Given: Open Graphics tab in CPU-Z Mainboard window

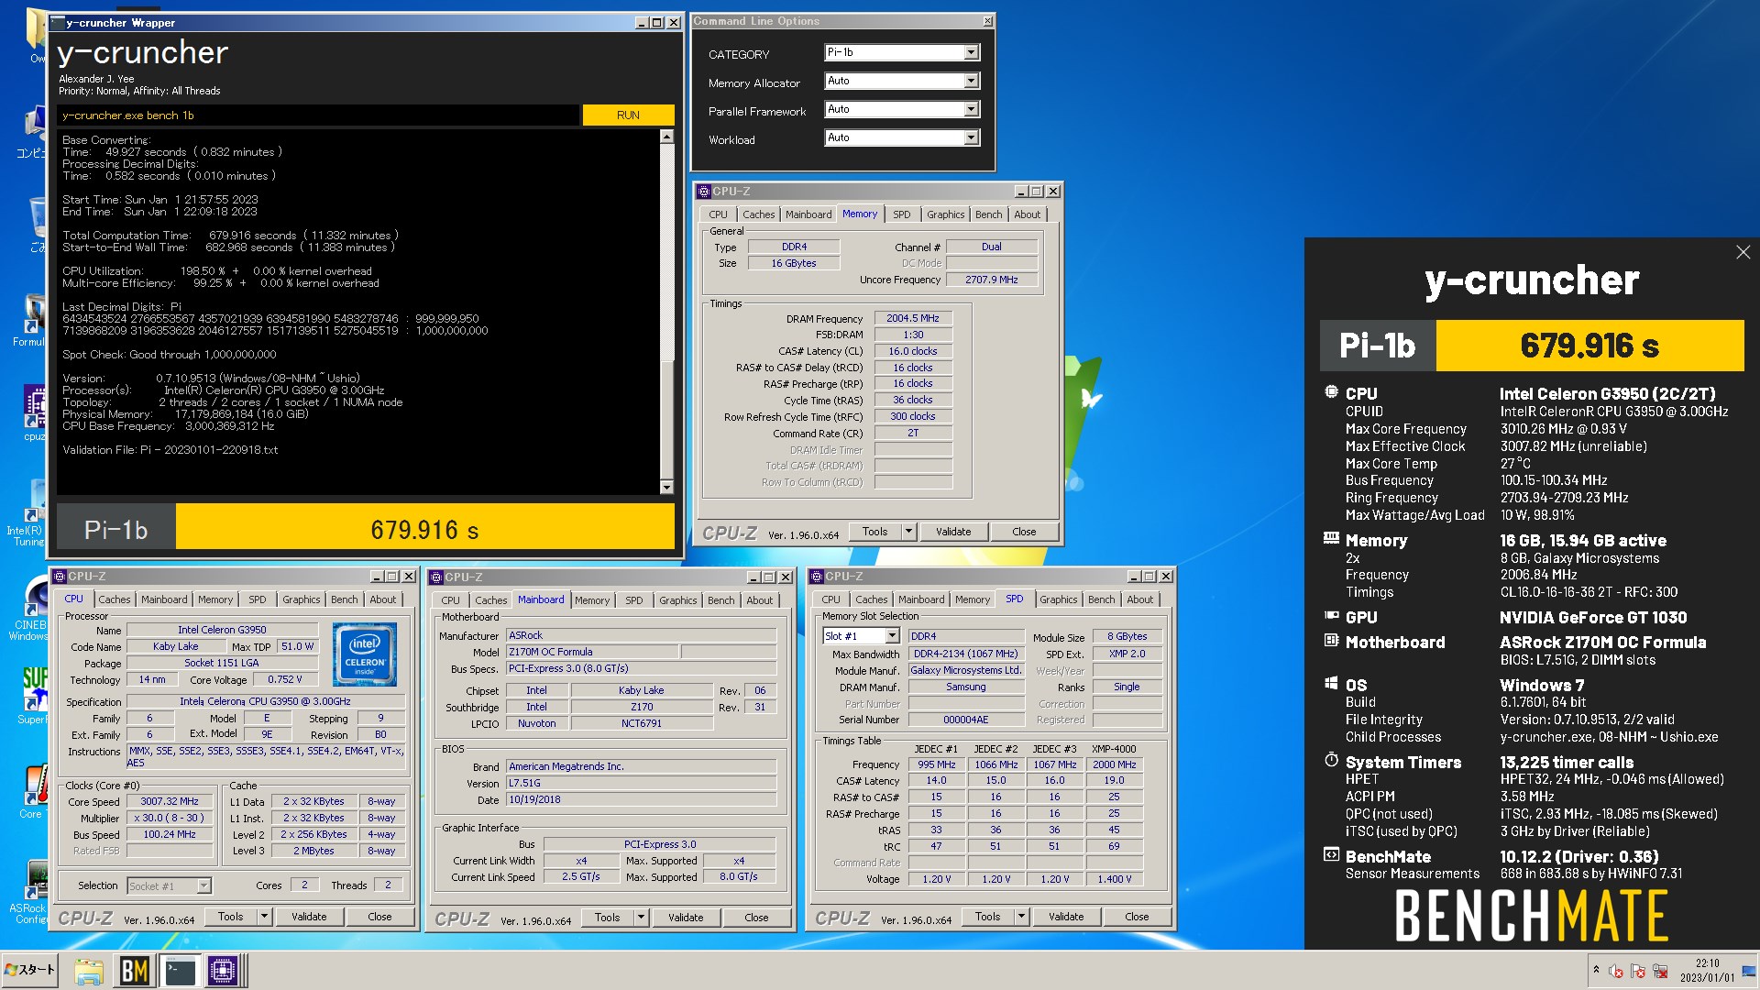Looking at the screenshot, I should click(x=677, y=600).
